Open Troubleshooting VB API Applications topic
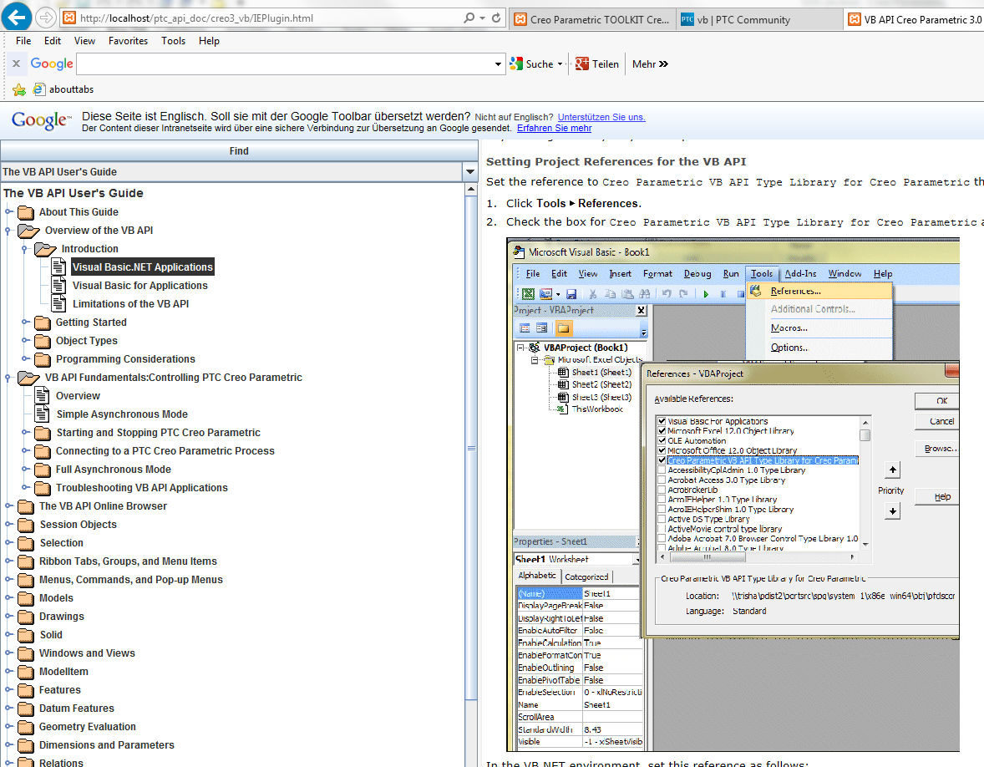This screenshot has width=984, height=767. point(141,488)
